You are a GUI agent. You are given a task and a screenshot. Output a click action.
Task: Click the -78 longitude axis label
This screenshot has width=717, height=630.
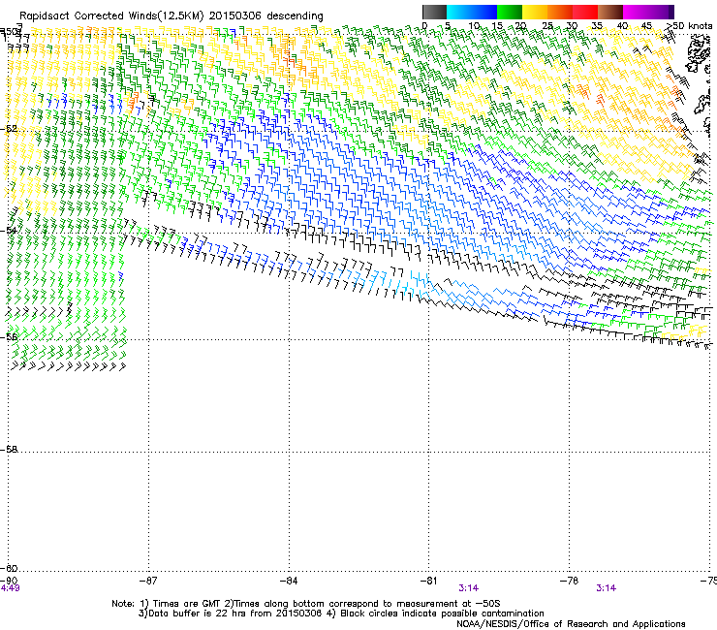(x=570, y=581)
